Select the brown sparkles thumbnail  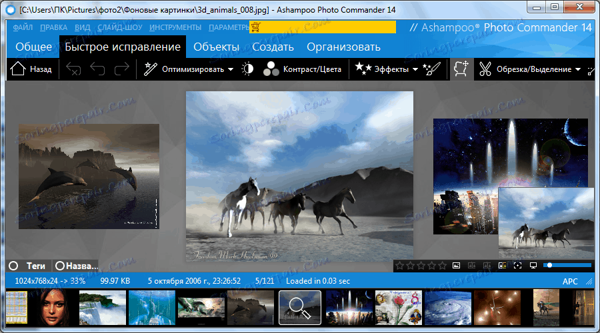coord(497,308)
